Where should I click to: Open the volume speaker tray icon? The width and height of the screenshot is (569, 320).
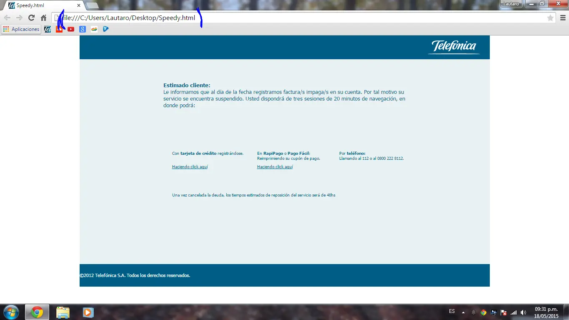pyautogui.click(x=524, y=312)
